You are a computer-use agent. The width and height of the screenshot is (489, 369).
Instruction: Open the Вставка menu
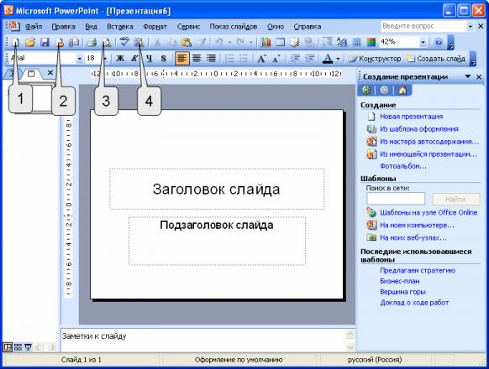coord(120,27)
